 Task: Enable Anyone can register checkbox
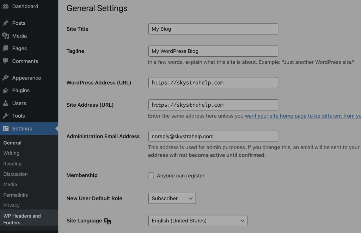pyautogui.click(x=151, y=175)
